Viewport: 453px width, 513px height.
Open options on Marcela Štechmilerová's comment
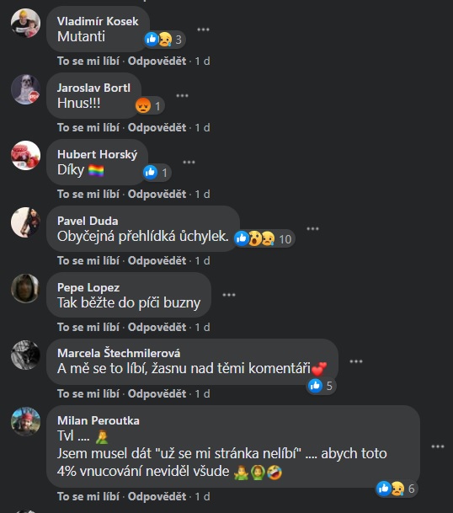356,361
